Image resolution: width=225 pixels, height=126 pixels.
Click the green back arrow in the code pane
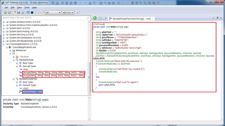pyautogui.click(x=95, y=18)
